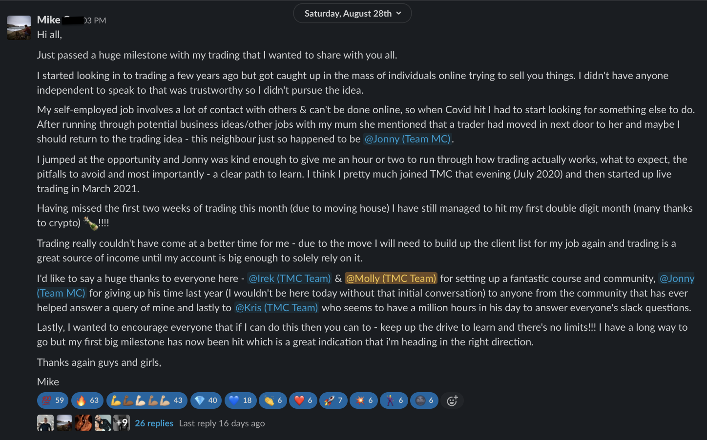
Task: Click the rocket reaction
Action: 333,400
